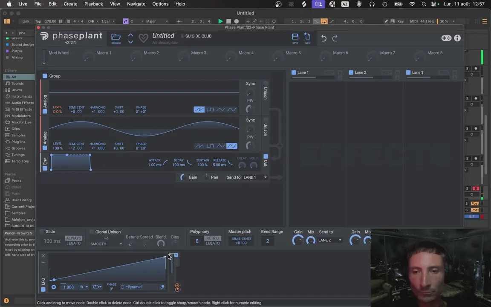Click the Link button in Live
The width and height of the screenshot is (491, 307).
[26, 21]
